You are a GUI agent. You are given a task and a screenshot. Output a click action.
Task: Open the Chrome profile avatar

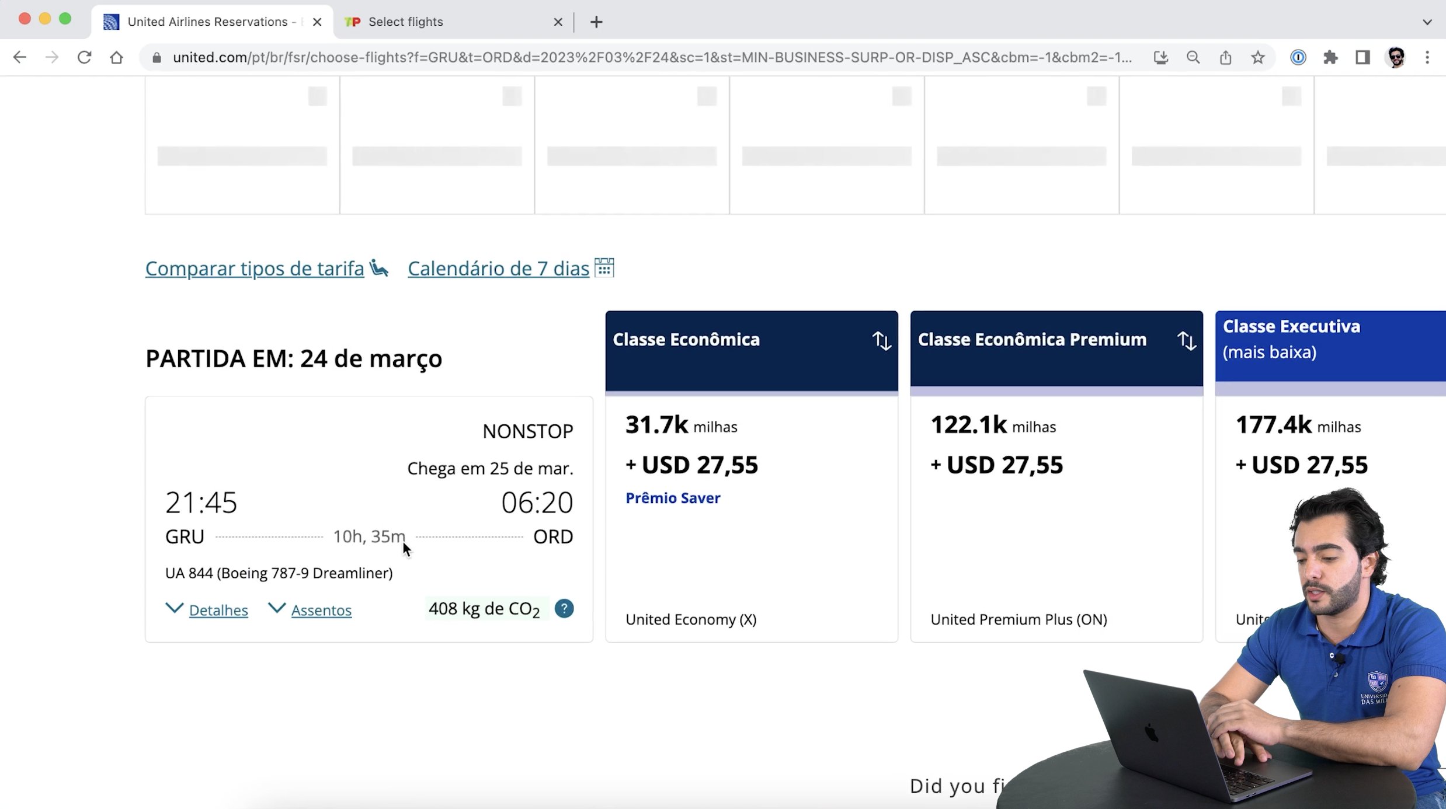[1396, 57]
